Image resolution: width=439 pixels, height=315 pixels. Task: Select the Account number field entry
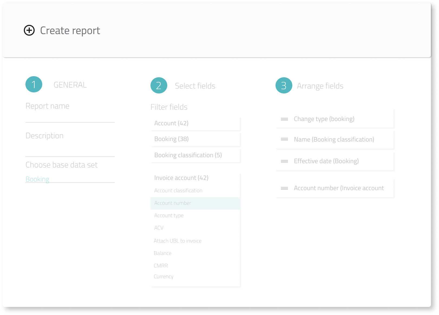tap(172, 203)
